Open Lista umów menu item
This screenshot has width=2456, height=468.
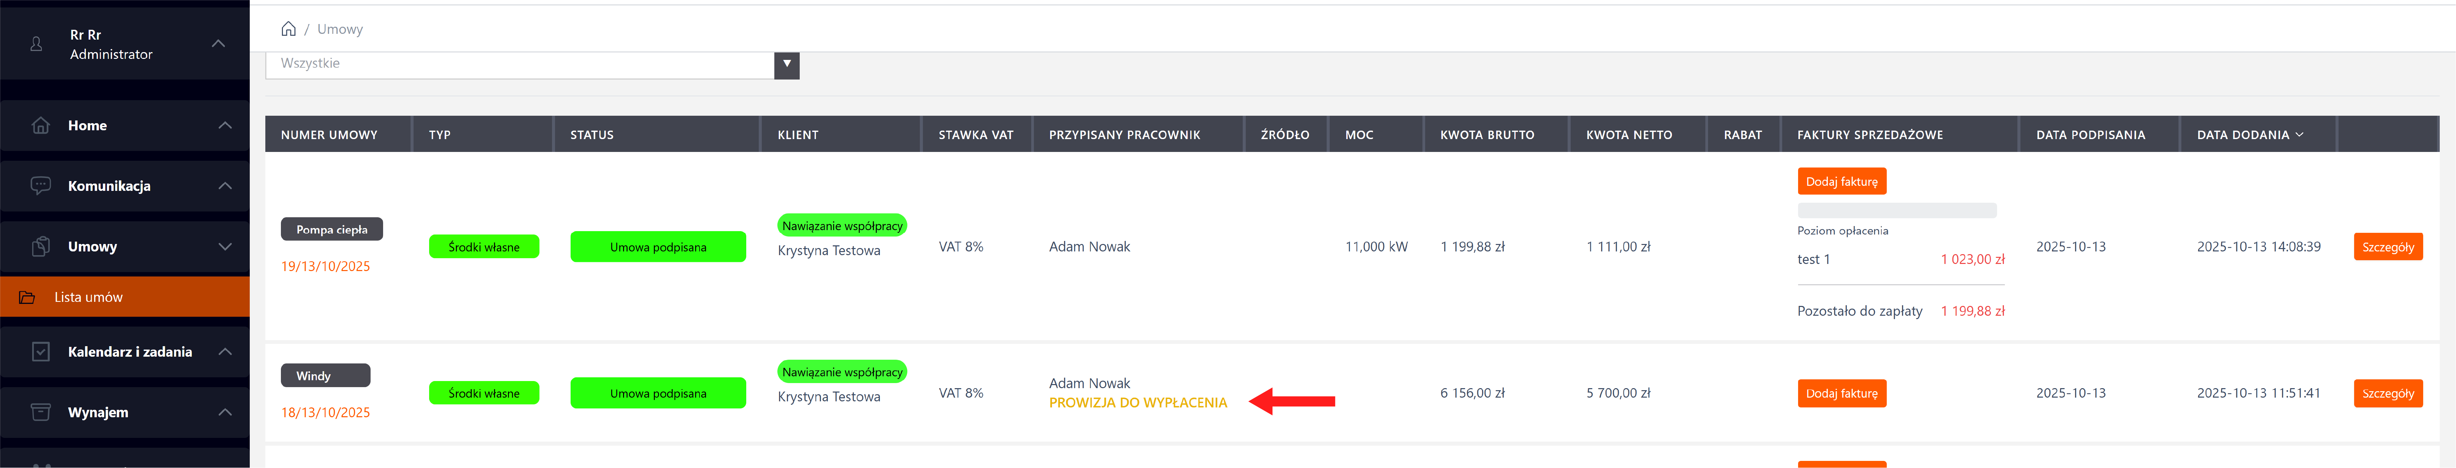[x=89, y=297]
